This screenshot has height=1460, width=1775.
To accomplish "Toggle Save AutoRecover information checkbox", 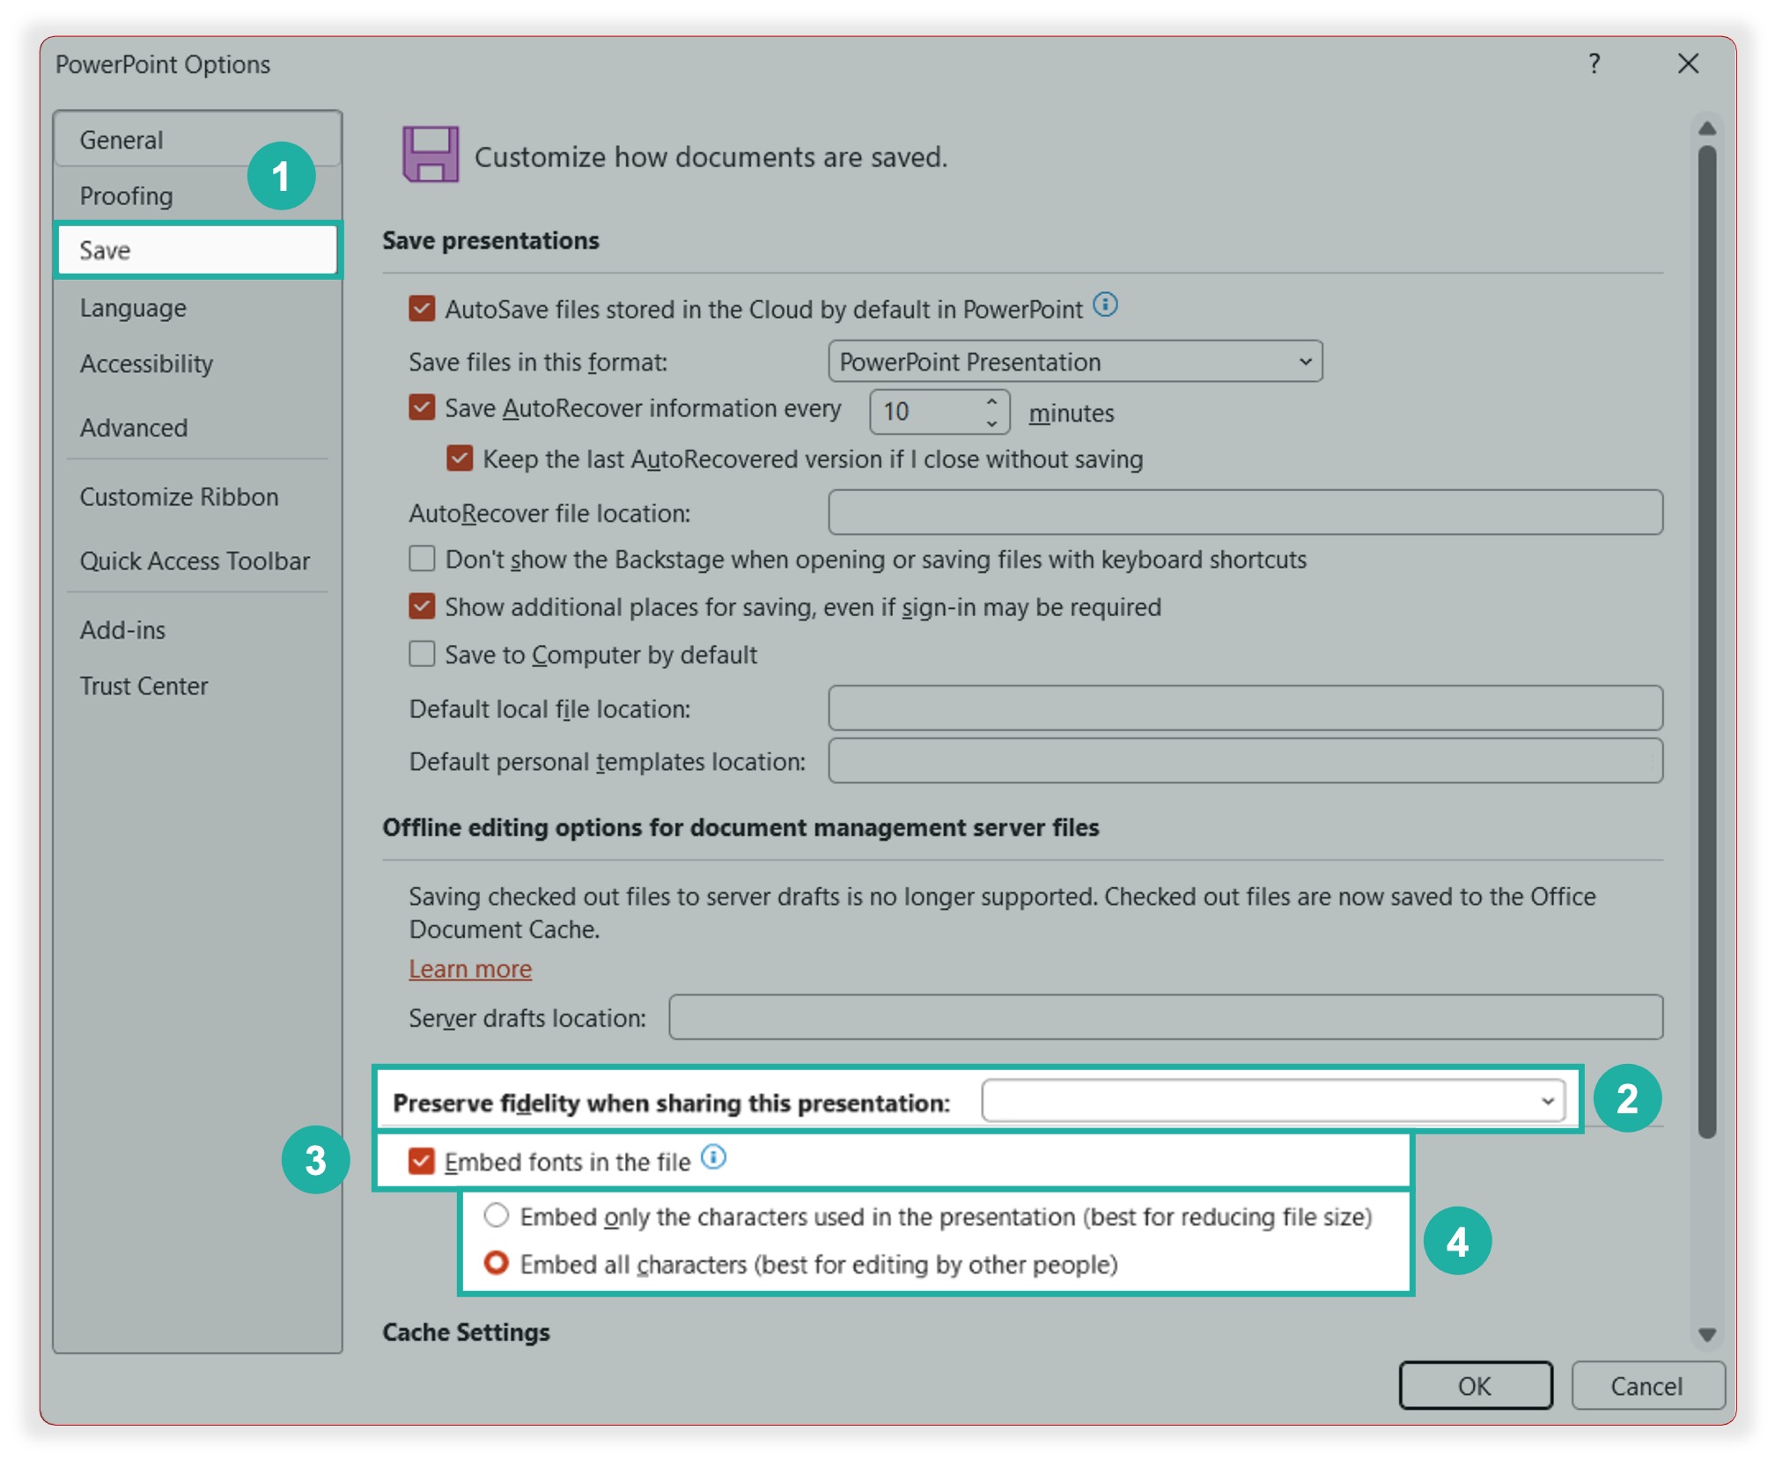I will (x=422, y=407).
